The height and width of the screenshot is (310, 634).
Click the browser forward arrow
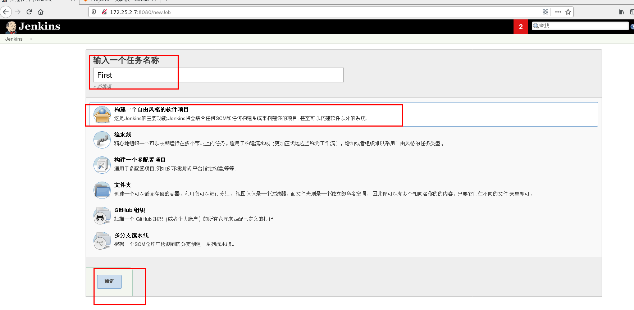(x=18, y=12)
